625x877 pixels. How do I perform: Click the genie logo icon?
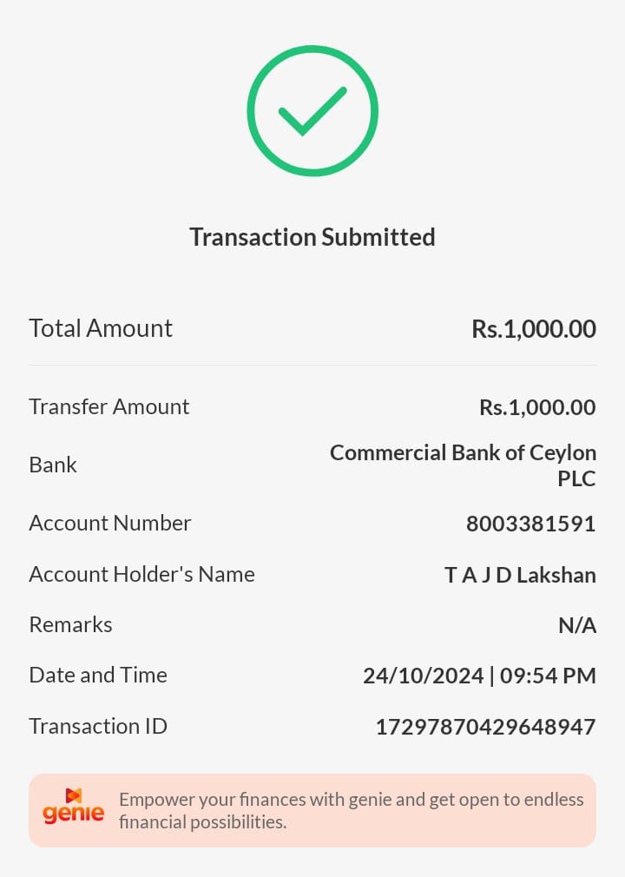point(73,808)
